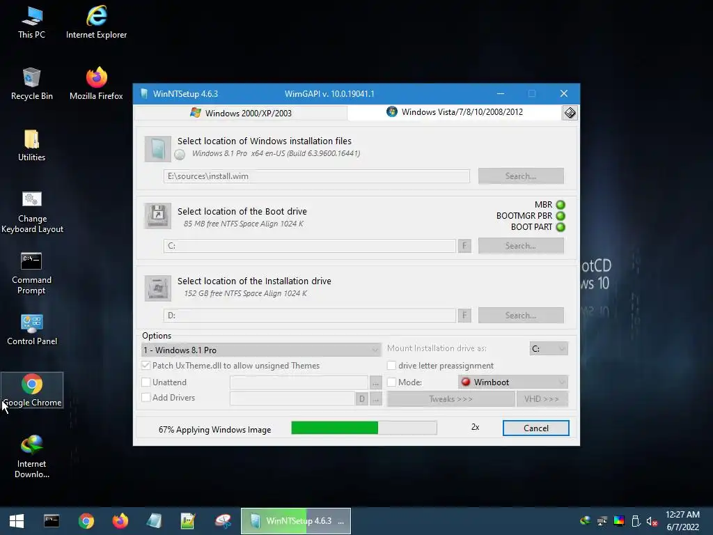Enable the Unattend checkbox
713x535 pixels.
pos(146,382)
